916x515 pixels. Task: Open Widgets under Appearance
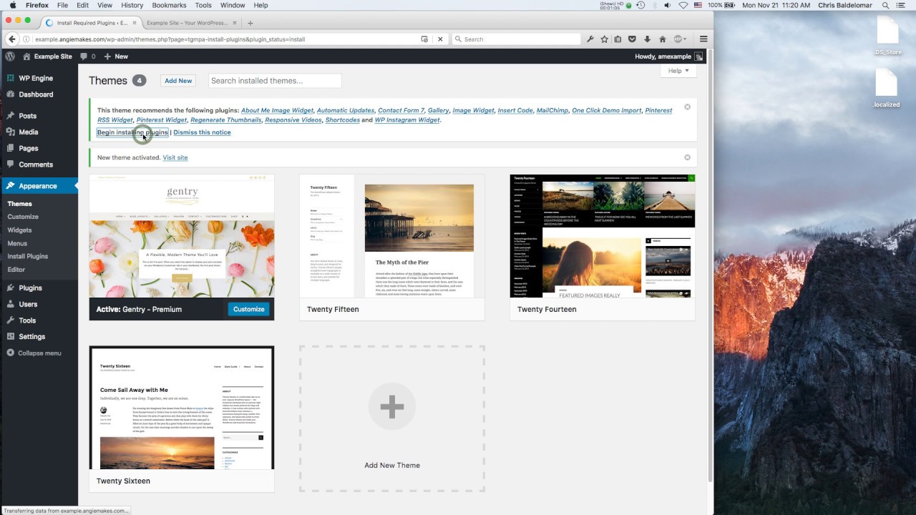click(x=20, y=230)
